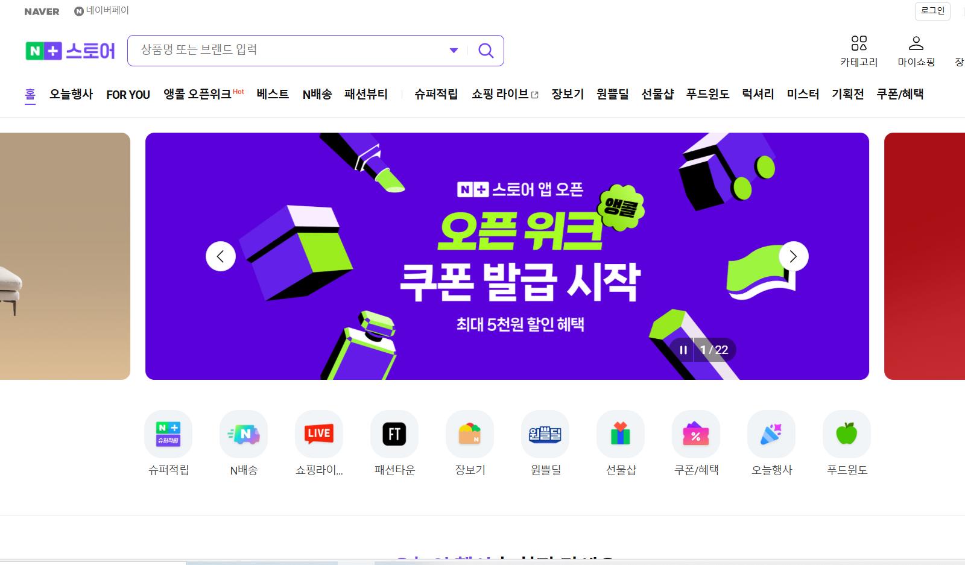
Task: Open the FOR YOU tab
Action: (x=128, y=95)
